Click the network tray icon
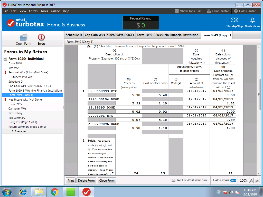This screenshot has height=197, width=263. click(231, 192)
